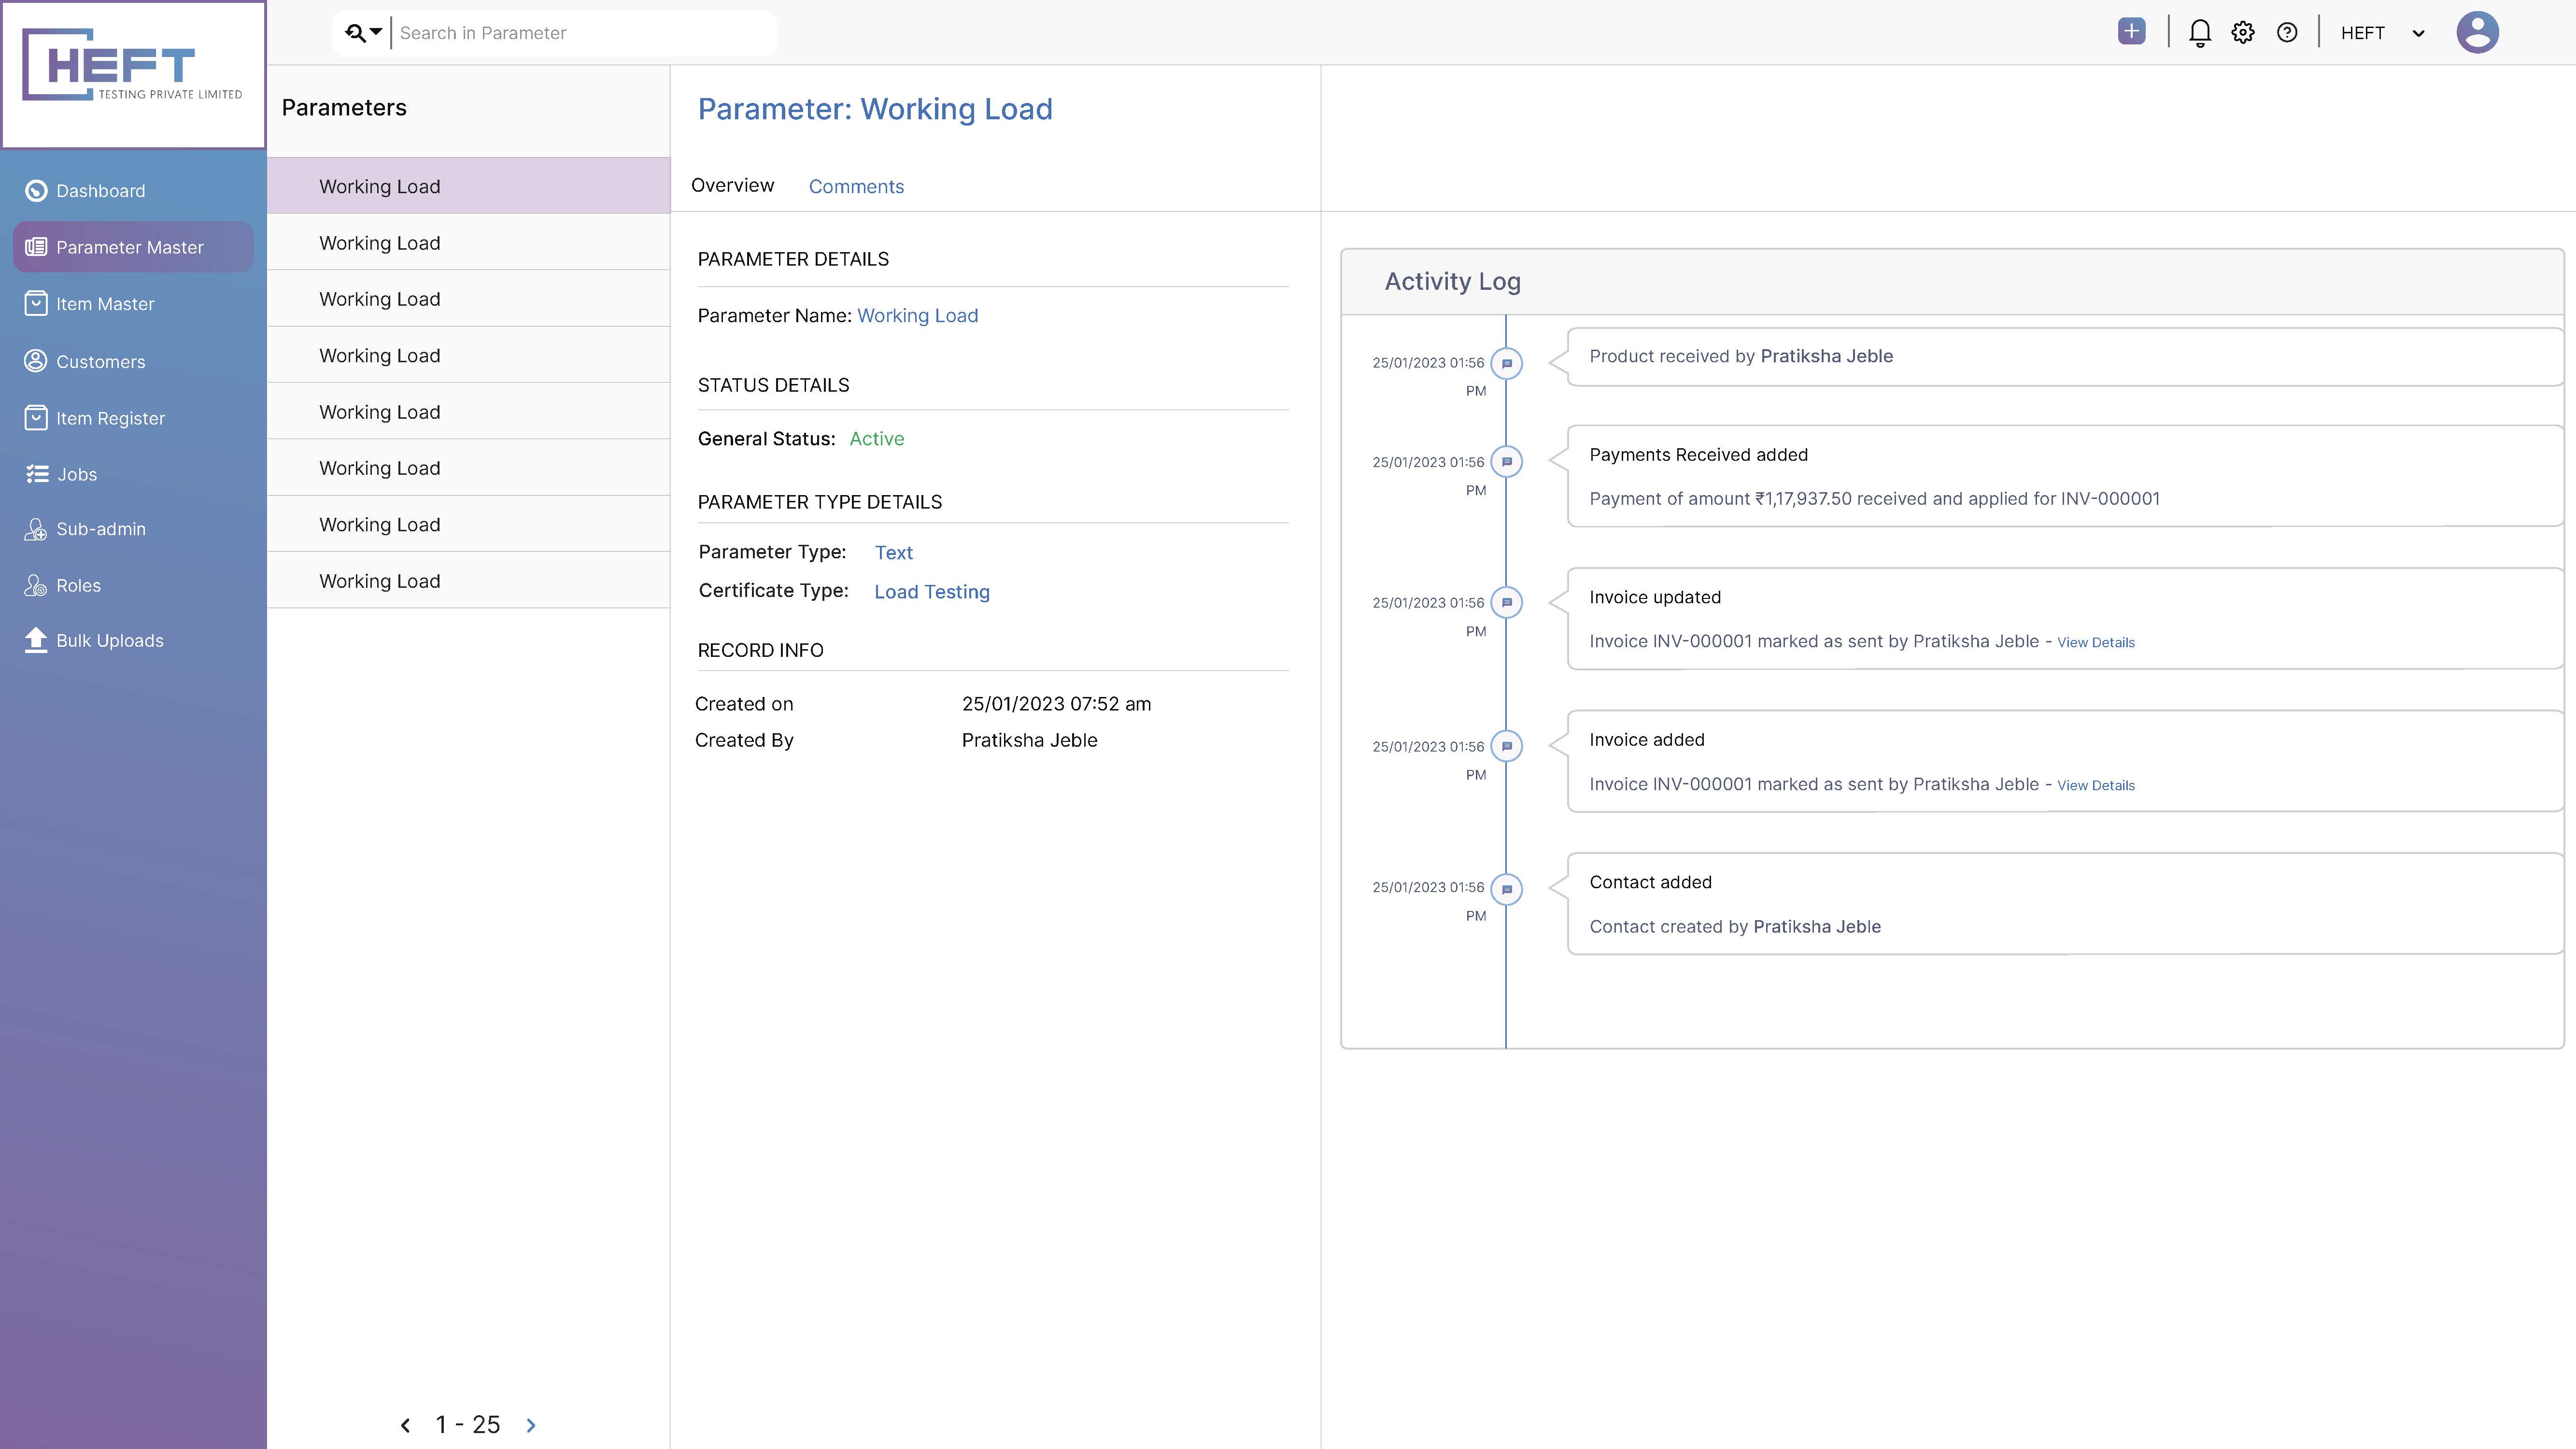This screenshot has width=2576, height=1449.
Task: Select the last Working Load row in list
Action: (468, 581)
